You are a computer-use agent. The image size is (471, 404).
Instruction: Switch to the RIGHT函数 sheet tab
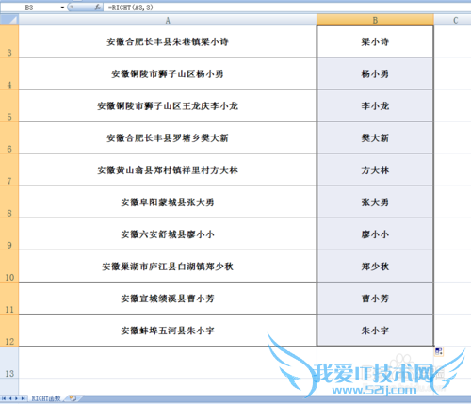(x=46, y=398)
